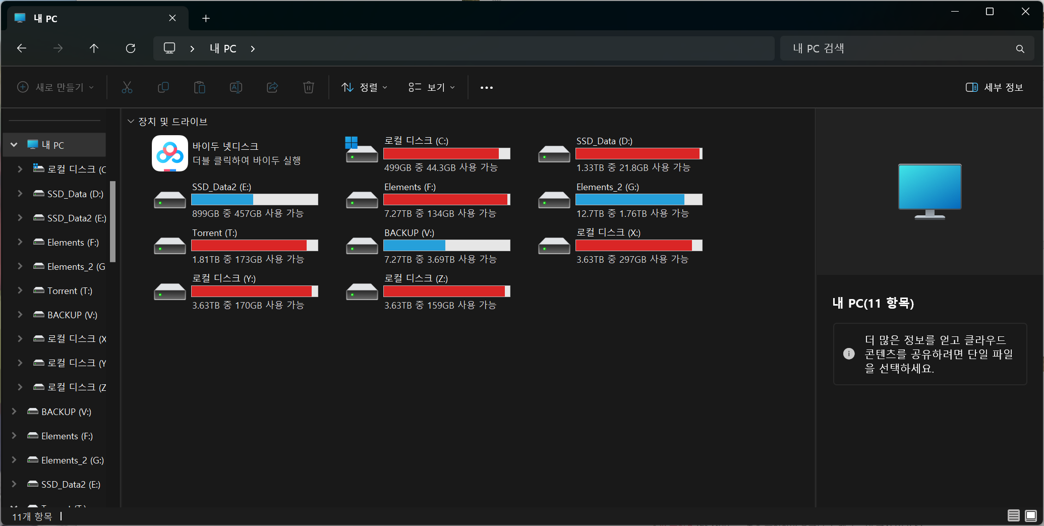1044x526 pixels.
Task: Switch to details list view in status bar
Action: point(1013,515)
